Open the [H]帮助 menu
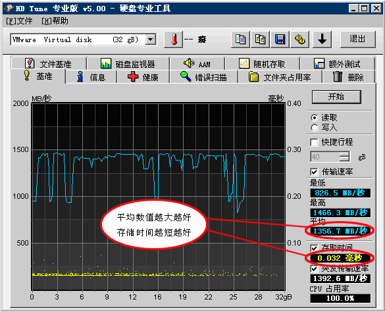The image size is (385, 312). coord(55,21)
